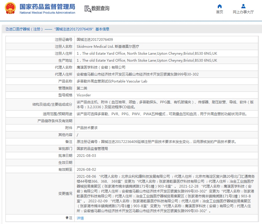Click the document icon before 进口医疗器械

click(x=7, y=29)
